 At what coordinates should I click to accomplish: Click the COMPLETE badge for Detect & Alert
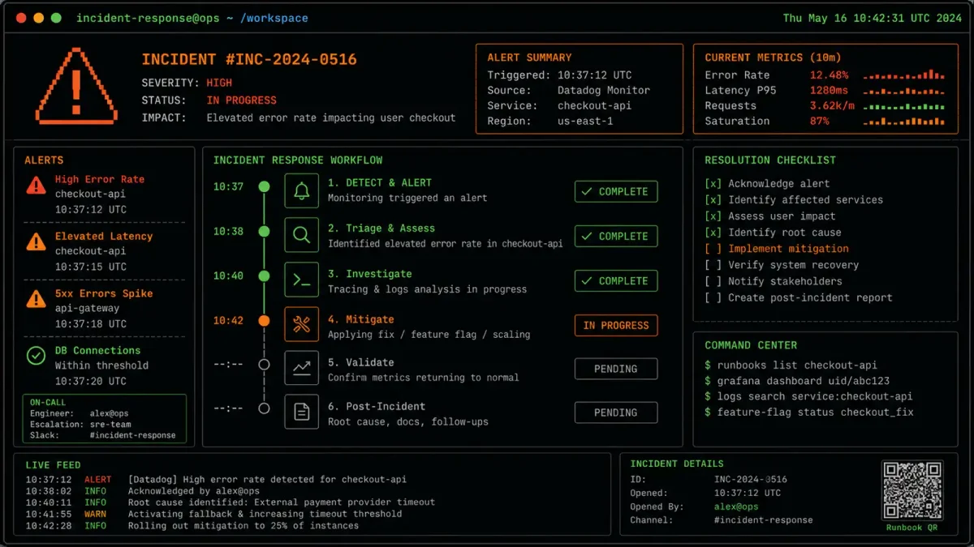coord(616,191)
